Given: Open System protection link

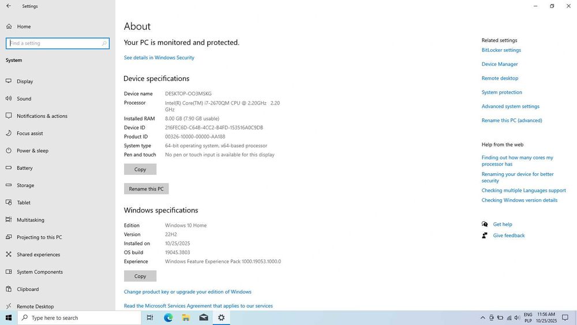Looking at the screenshot, I should point(501,92).
